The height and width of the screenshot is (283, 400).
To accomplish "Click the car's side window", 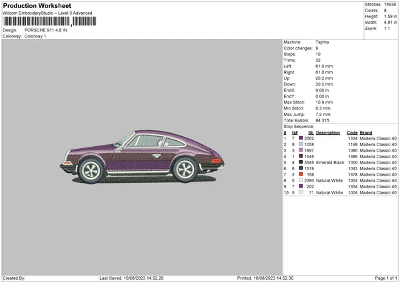I will pos(149,141).
